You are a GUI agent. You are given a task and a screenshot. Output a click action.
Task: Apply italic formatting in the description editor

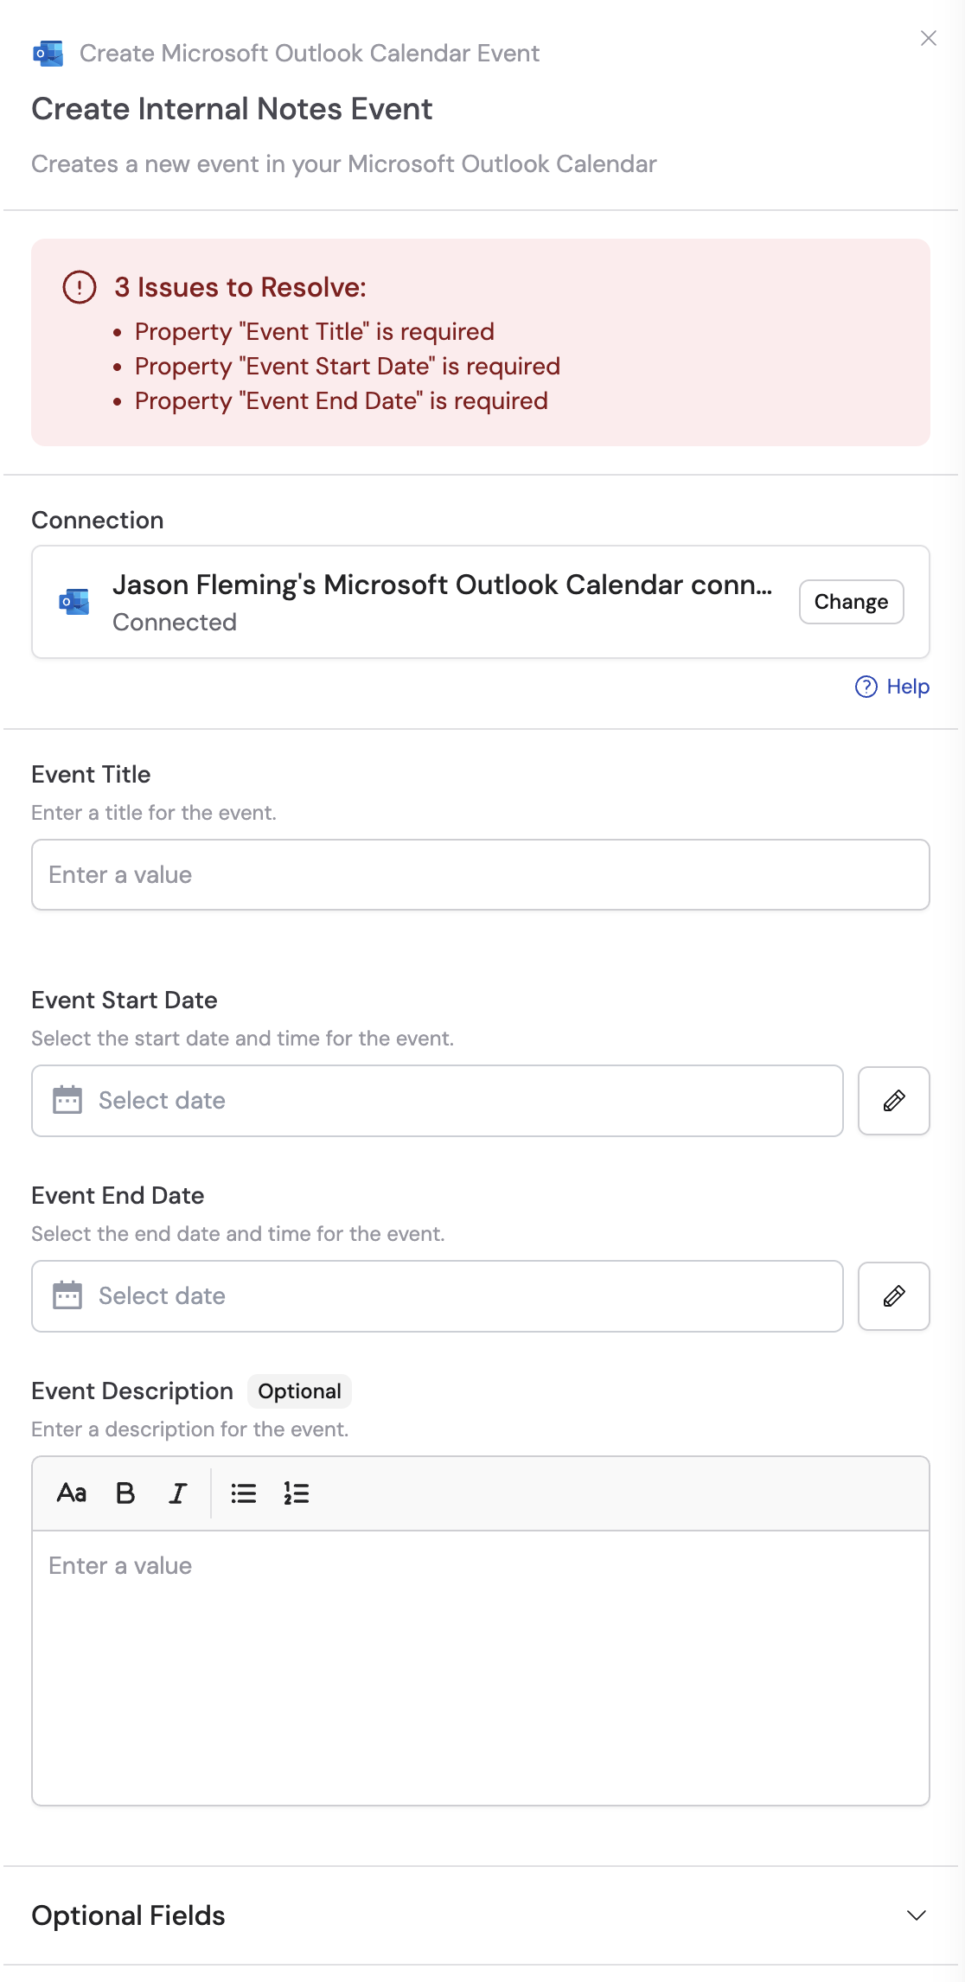[176, 1493]
